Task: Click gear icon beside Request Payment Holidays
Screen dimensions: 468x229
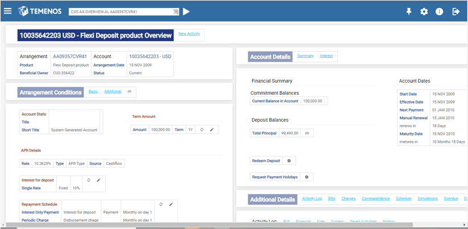Action: [307, 177]
